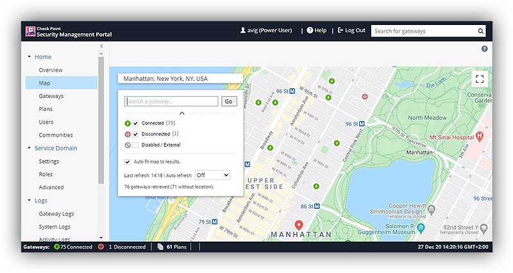Click the Home section link

(43, 56)
